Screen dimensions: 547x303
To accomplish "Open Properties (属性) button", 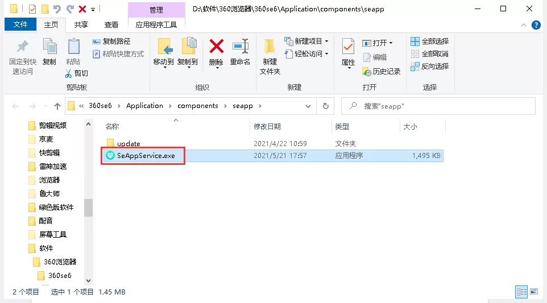I will pos(348,53).
